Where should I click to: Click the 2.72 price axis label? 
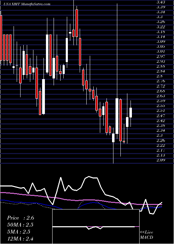(x=161, y=86)
